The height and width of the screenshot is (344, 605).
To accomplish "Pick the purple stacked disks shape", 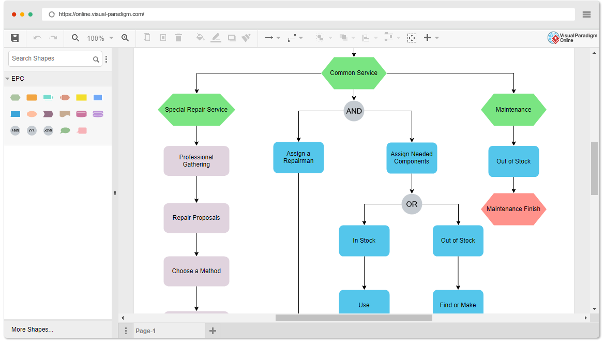I will click(x=98, y=114).
